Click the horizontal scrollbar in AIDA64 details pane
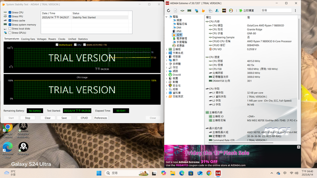The width and height of the screenshot is (317, 178). pyautogui.click(x=241, y=143)
